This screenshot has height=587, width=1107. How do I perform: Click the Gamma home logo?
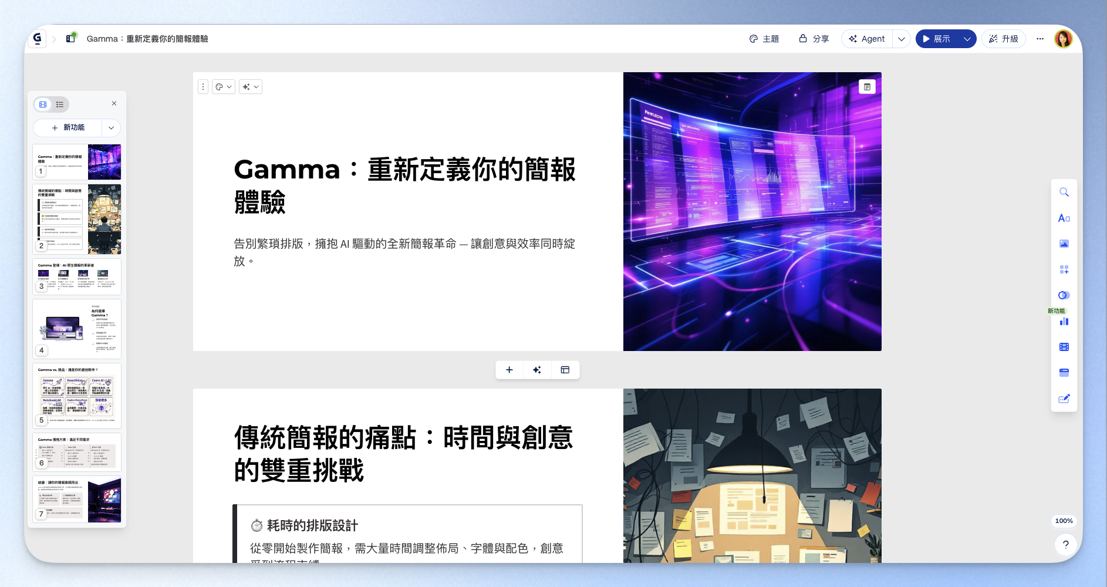[x=37, y=39]
